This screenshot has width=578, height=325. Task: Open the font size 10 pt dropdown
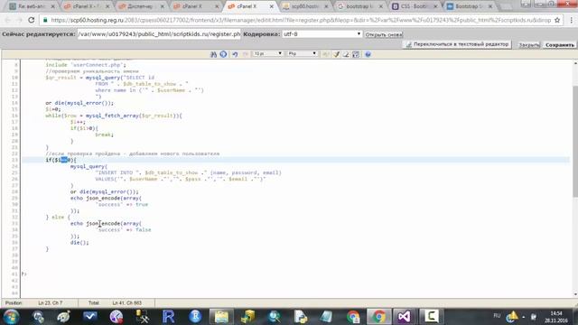[267, 54]
